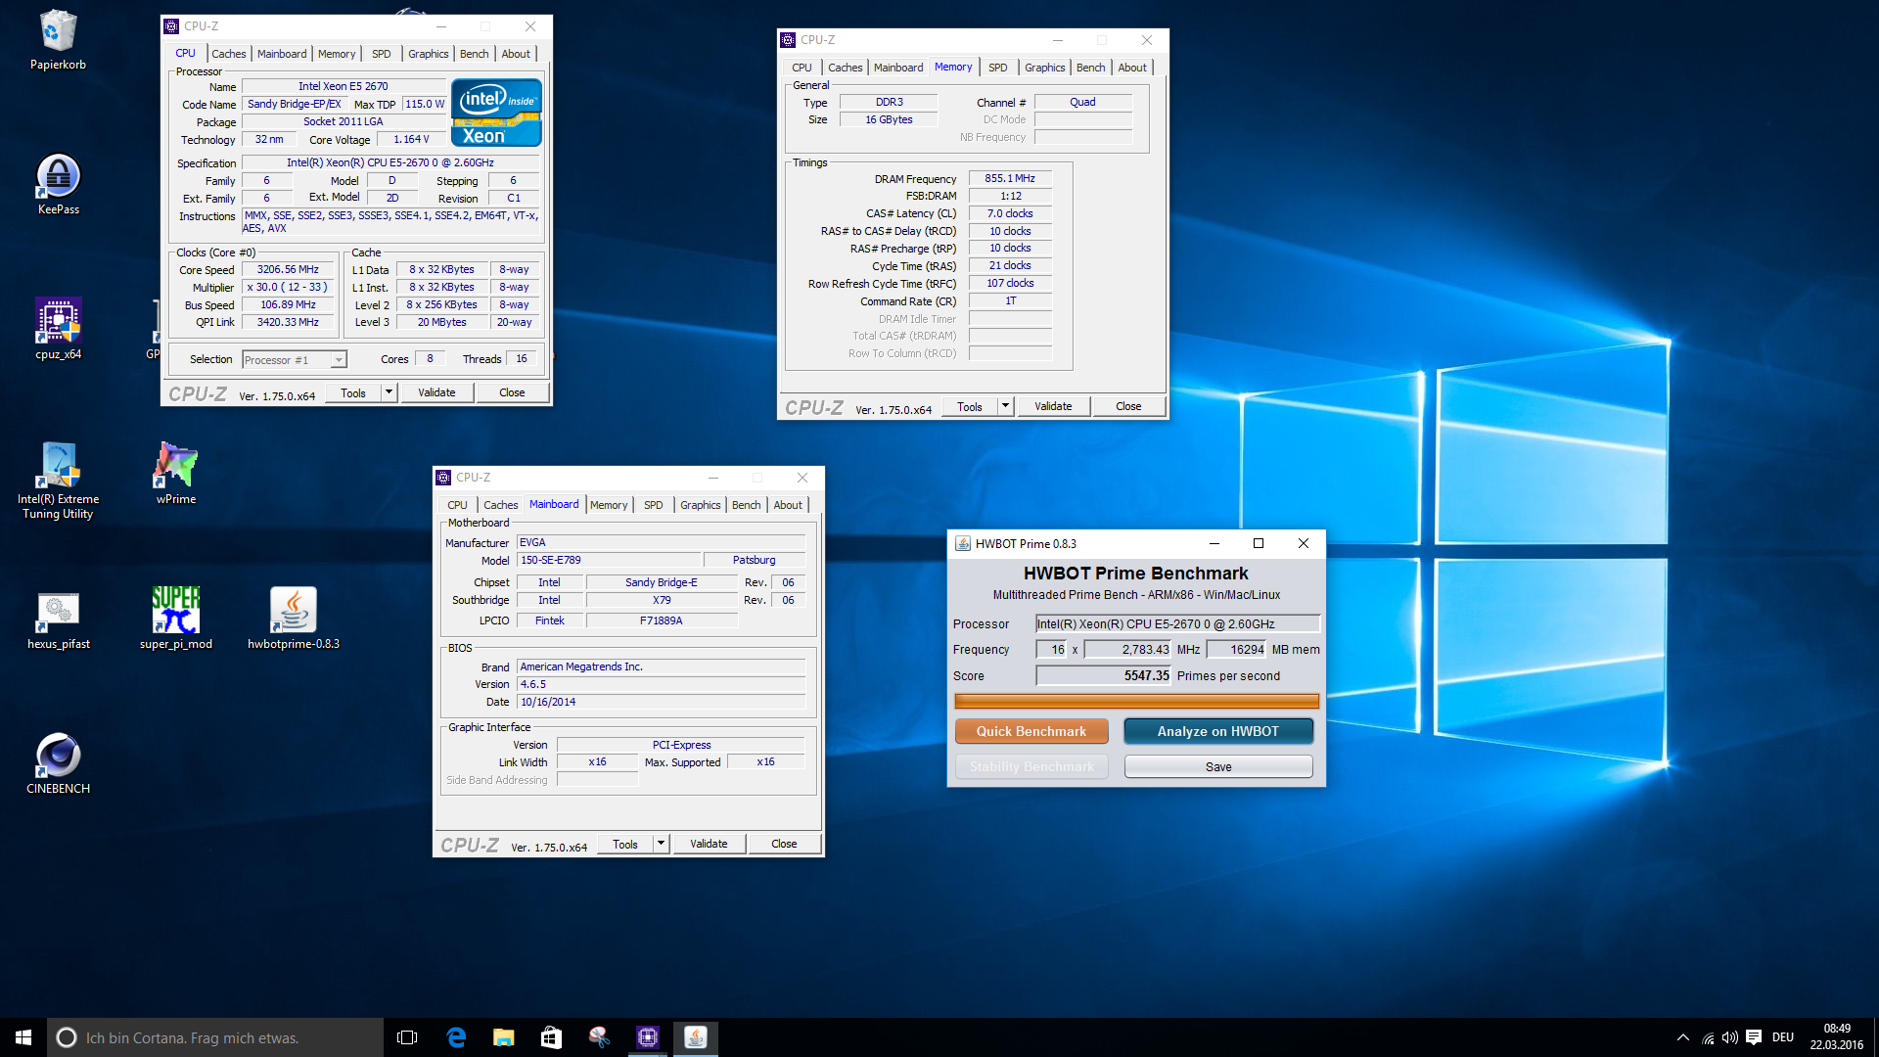Launch super_pi_mod desktop icon
This screenshot has width=1879, height=1057.
[x=175, y=619]
